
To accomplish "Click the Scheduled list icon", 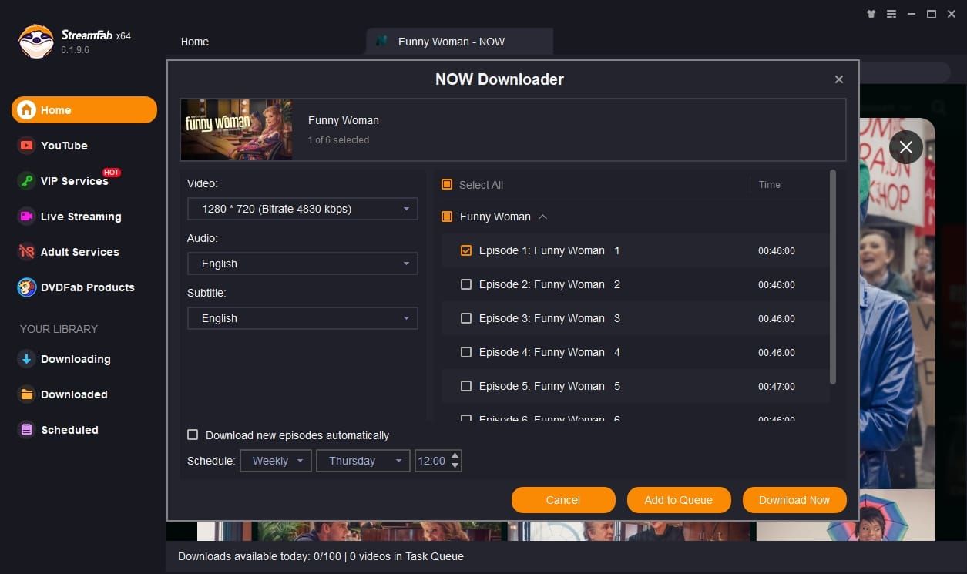I will point(27,430).
